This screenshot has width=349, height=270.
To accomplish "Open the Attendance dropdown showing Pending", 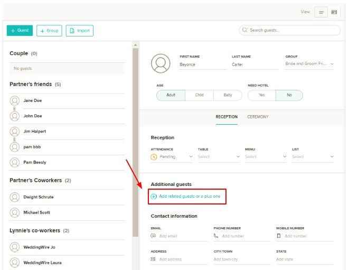I will tap(172, 157).
